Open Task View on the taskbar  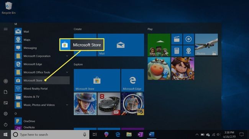(95, 134)
